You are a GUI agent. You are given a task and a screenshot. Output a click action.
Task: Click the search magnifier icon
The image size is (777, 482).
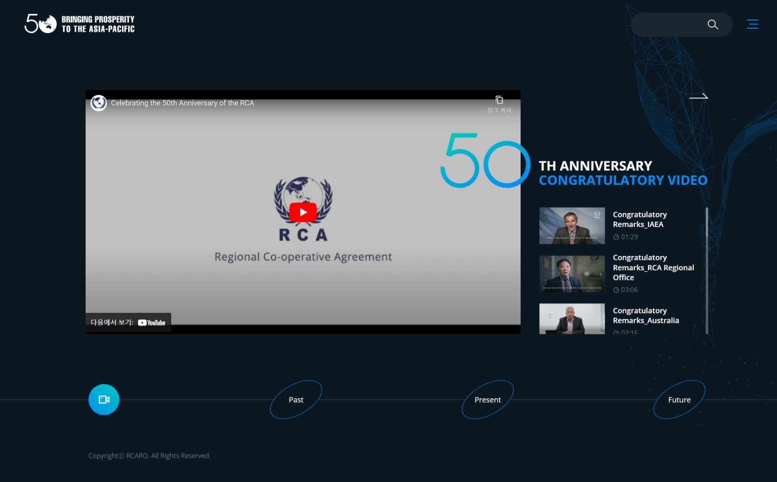(713, 25)
